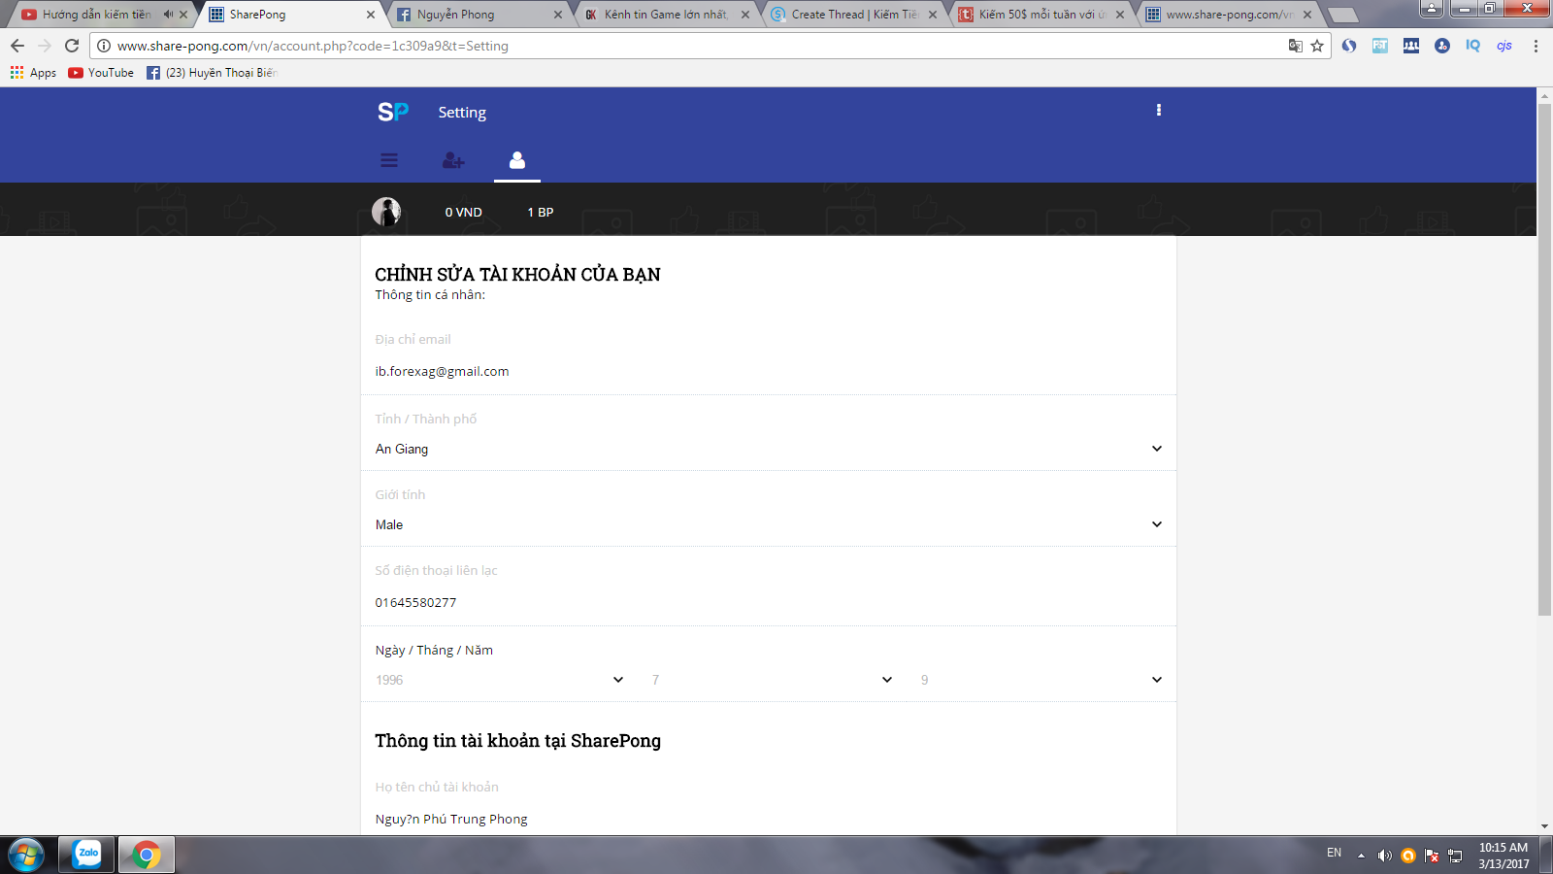Edit the account holder name field
Screen dimensions: 1553x874
(768, 819)
